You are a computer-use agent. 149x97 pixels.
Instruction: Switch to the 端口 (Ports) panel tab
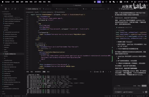pos(48,72)
